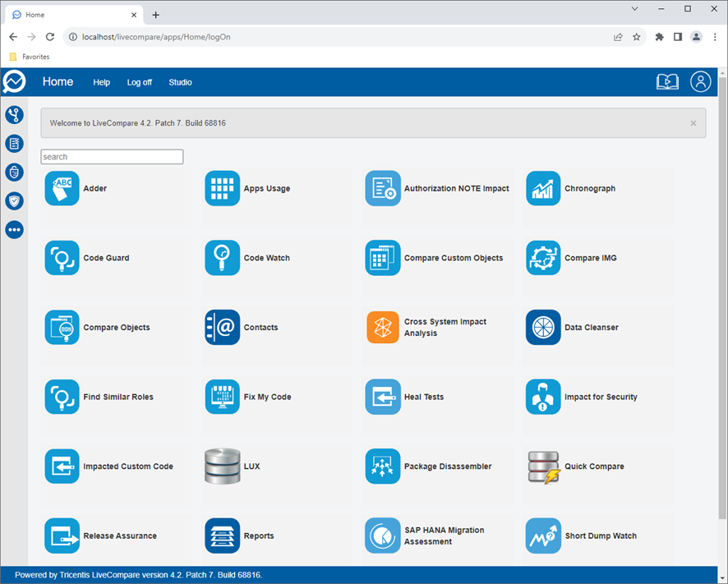This screenshot has width=728, height=584.
Task: Toggle the browser side panel
Action: pyautogui.click(x=678, y=37)
